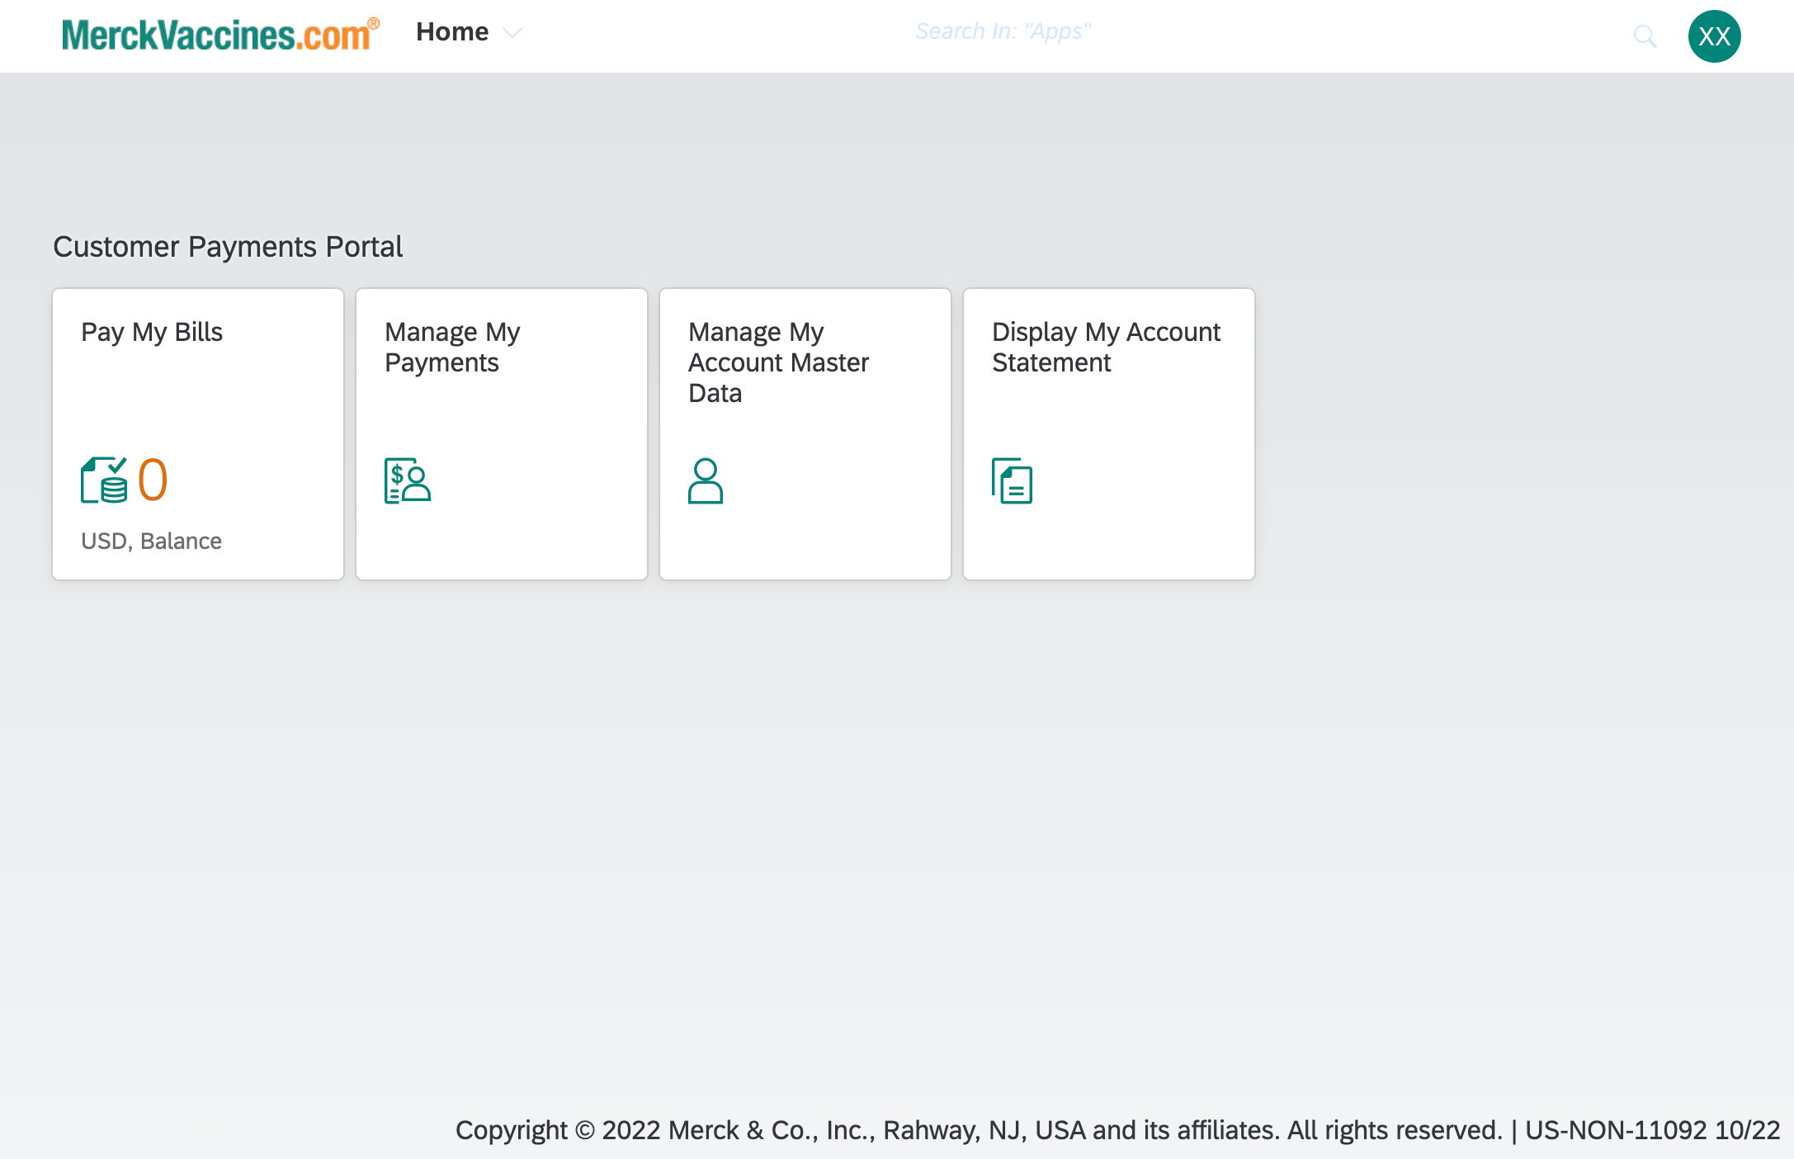The width and height of the screenshot is (1794, 1159).
Task: Click the orange 0 balance value
Action: pos(153,480)
